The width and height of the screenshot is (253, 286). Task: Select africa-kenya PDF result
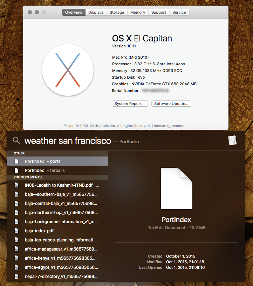pos(57,258)
